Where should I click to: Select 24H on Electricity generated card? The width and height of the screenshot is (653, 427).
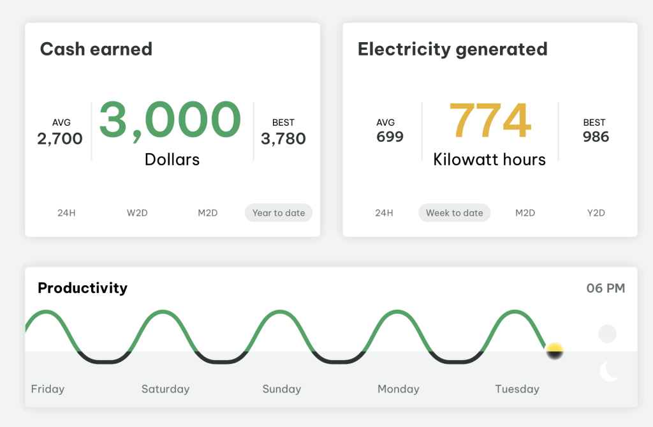[383, 213]
